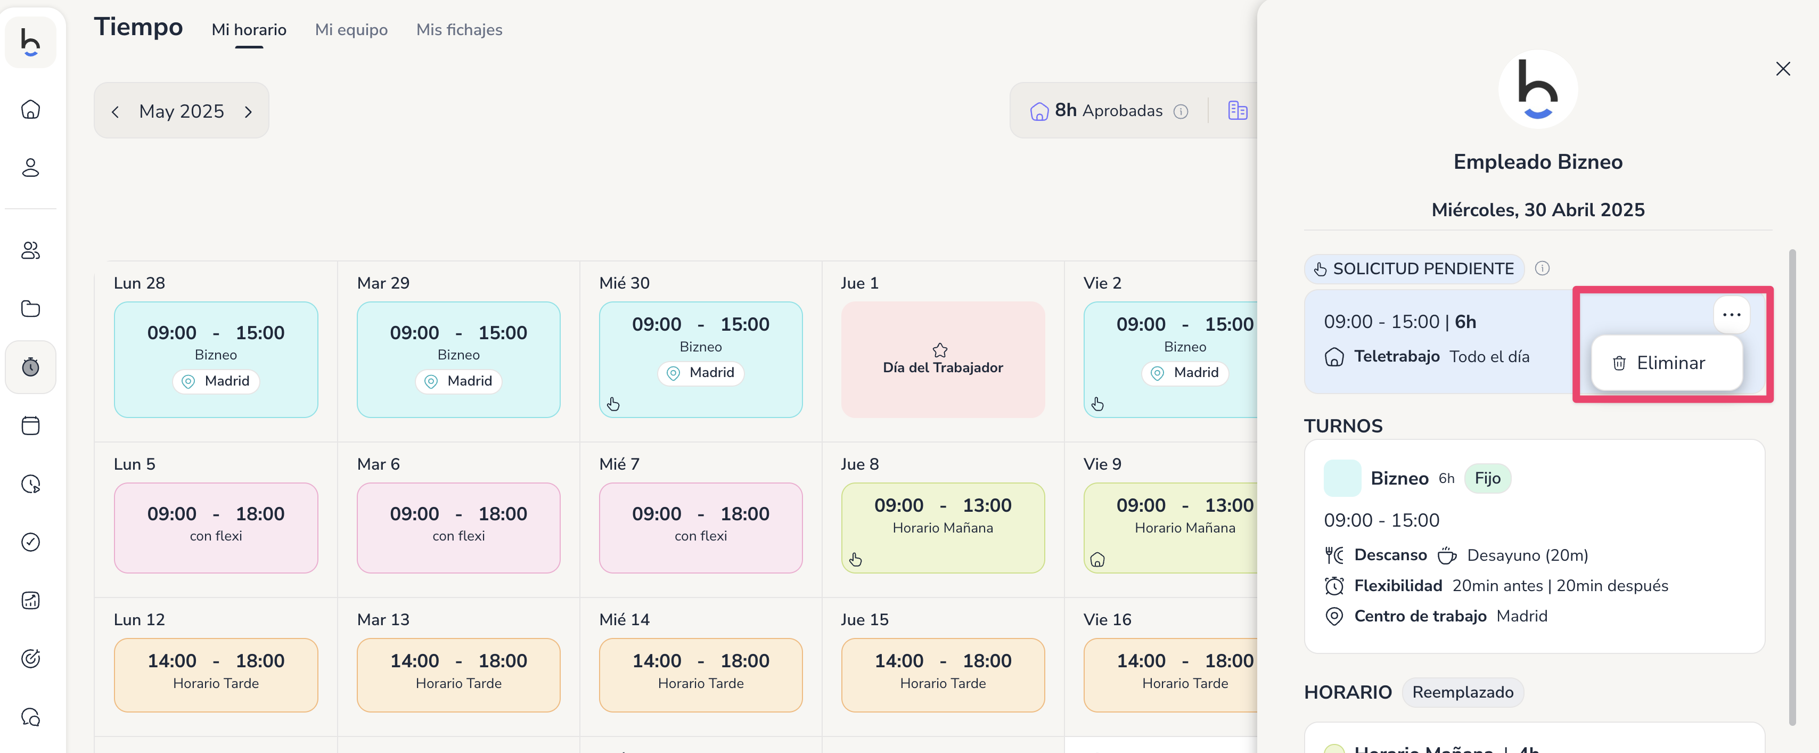The height and width of the screenshot is (753, 1819).
Task: Open the chart report sidebar icon
Action: click(30, 600)
